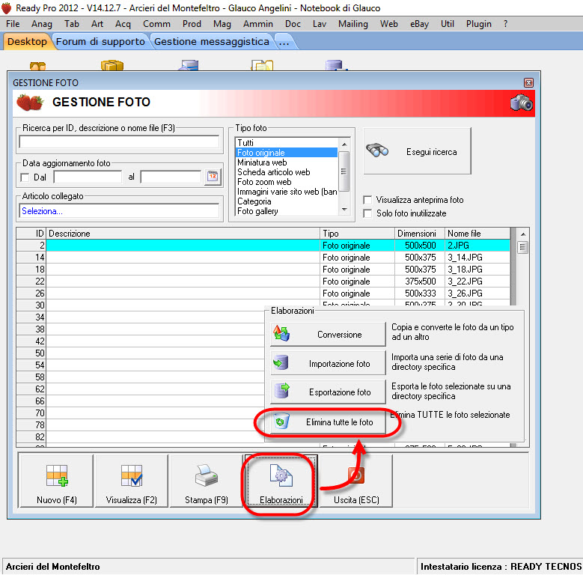Click the strawberry logo in GESTIONE FOTO header

point(30,102)
